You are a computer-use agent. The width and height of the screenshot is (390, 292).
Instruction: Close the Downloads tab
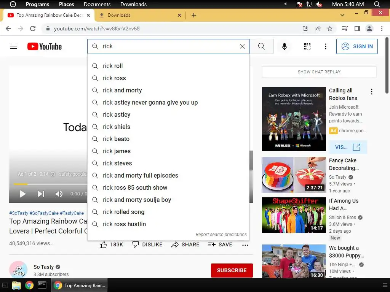(x=179, y=15)
